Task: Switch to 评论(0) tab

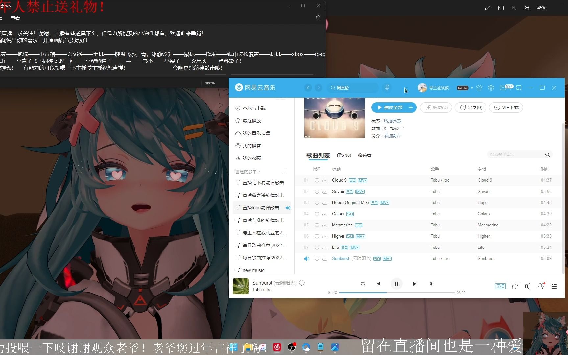Action: click(343, 155)
